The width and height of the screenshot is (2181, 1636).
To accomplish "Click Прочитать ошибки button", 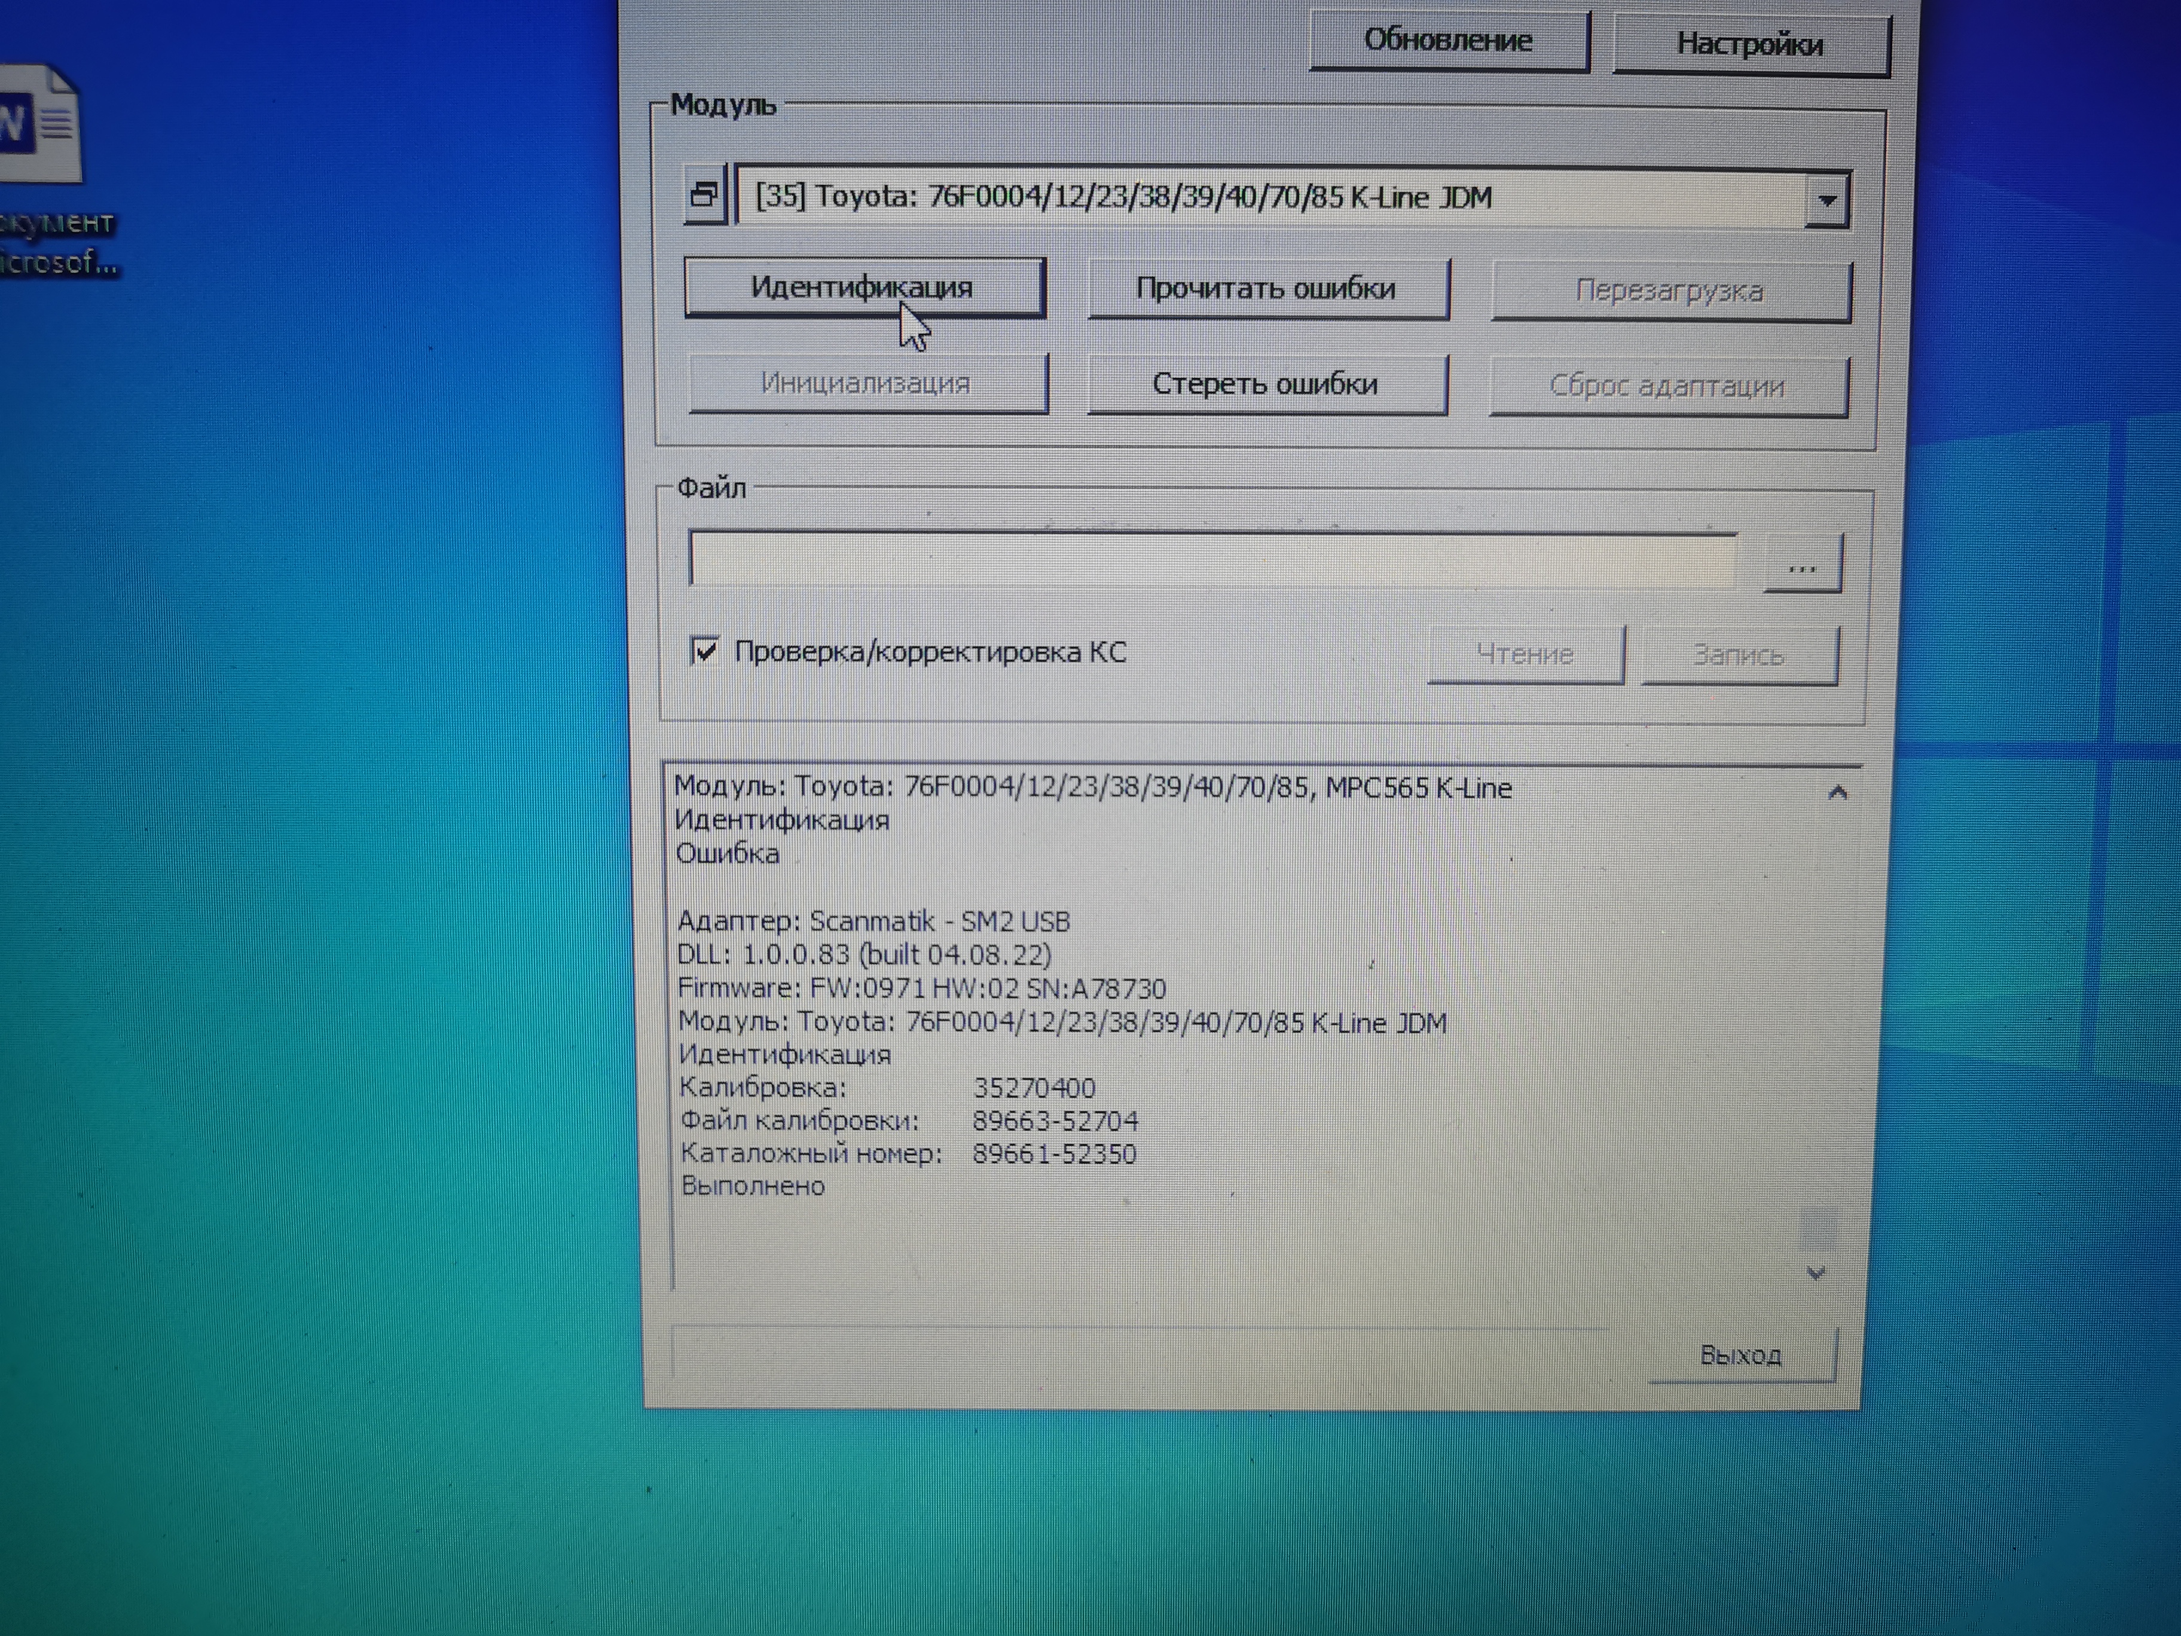I will click(1266, 289).
